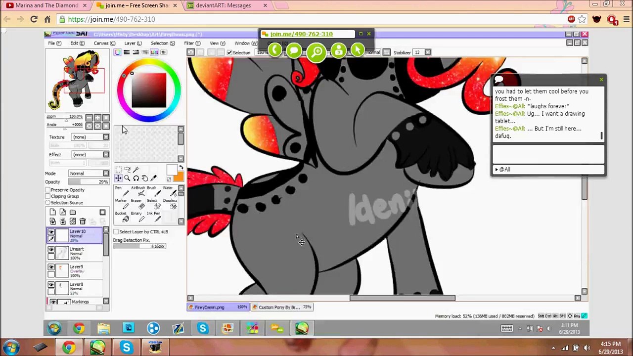Viewport: 633px width, 356px height.
Task: Open the Stabilizer value dropdown
Action: [428, 52]
